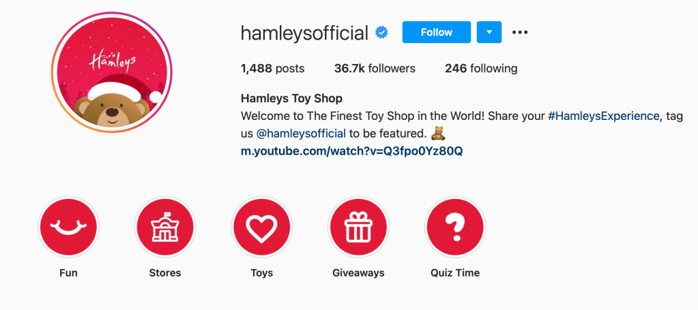Click the 1,488 posts count

(x=272, y=69)
